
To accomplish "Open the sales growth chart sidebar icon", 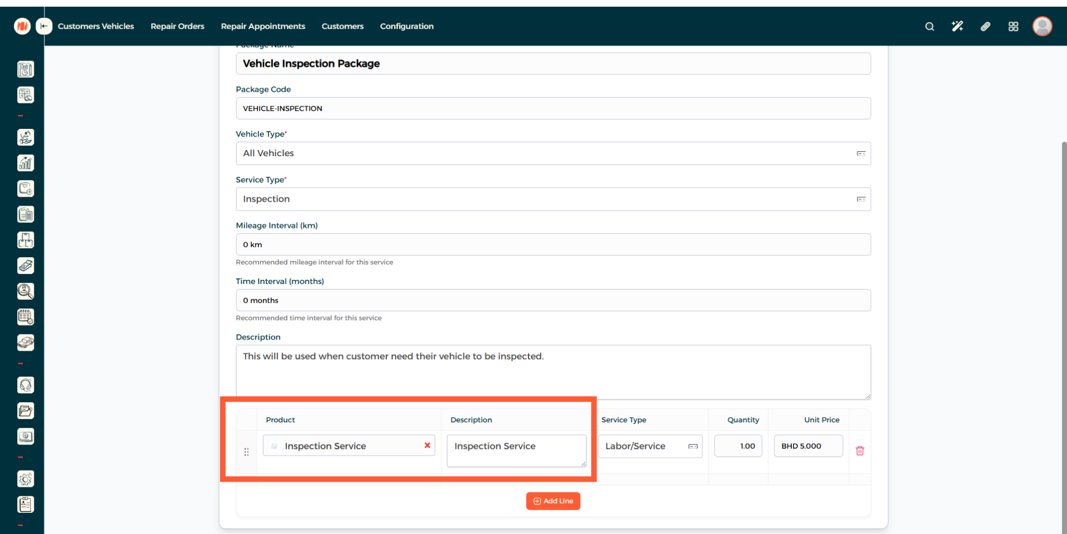I will [26, 163].
